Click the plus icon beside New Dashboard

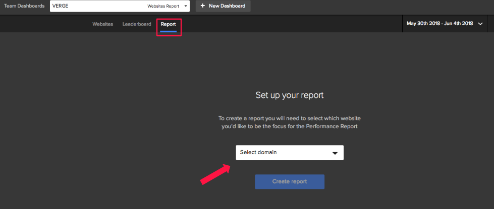pyautogui.click(x=202, y=6)
